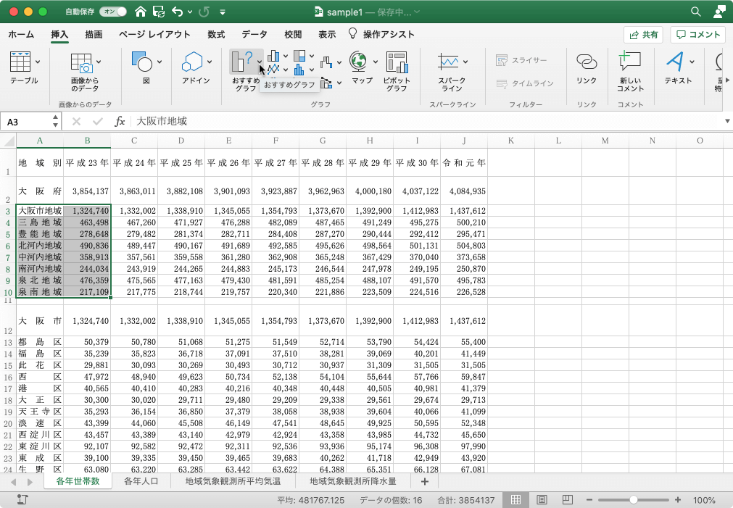Screen dimensions: 733x508
Task: Click the zoom slider handle
Action: click(634, 499)
